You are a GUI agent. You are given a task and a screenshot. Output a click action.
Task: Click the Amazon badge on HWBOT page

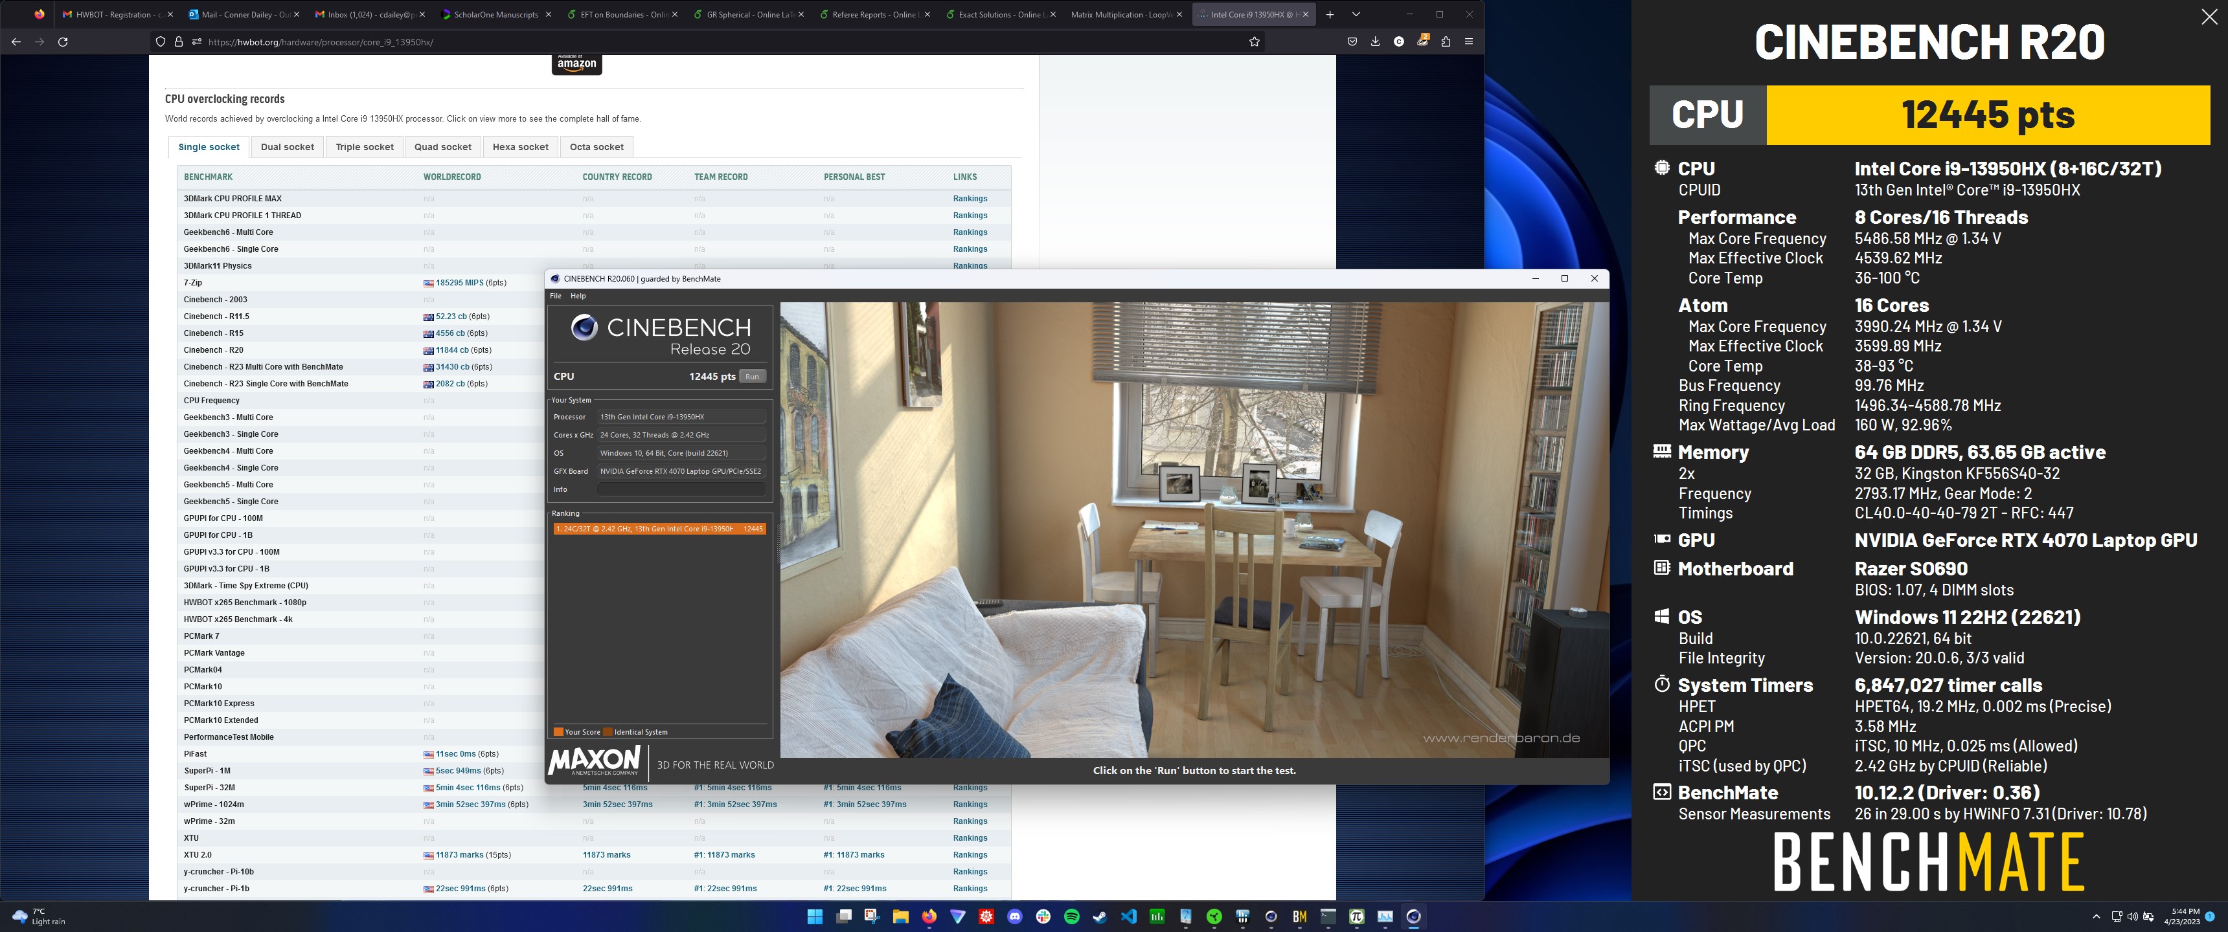(577, 64)
